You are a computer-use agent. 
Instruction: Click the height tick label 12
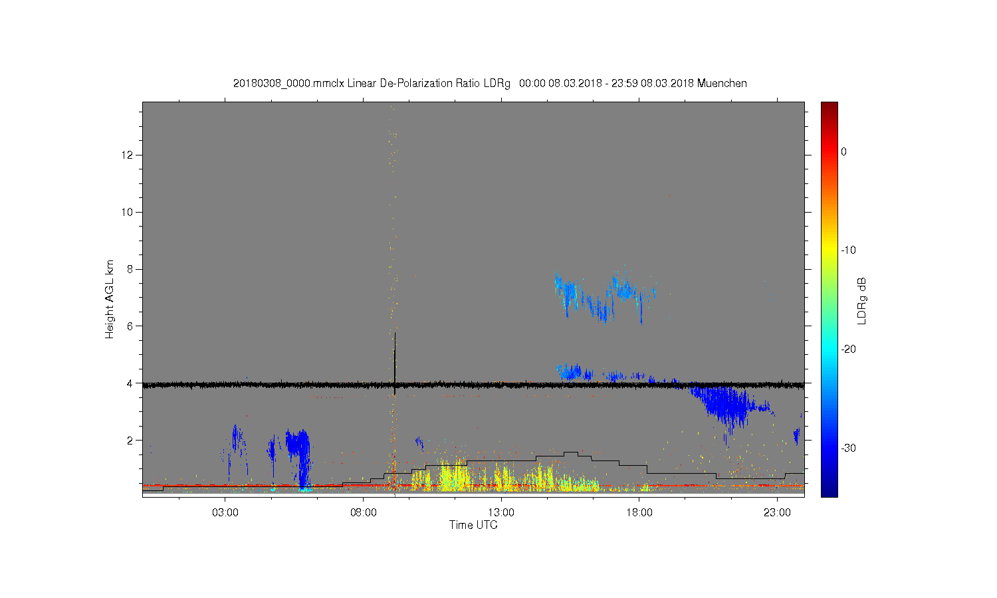coord(128,155)
